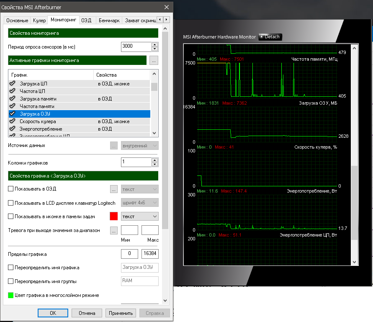Open active graphs options ellipsis button
The image size is (373, 322).
coord(154,60)
